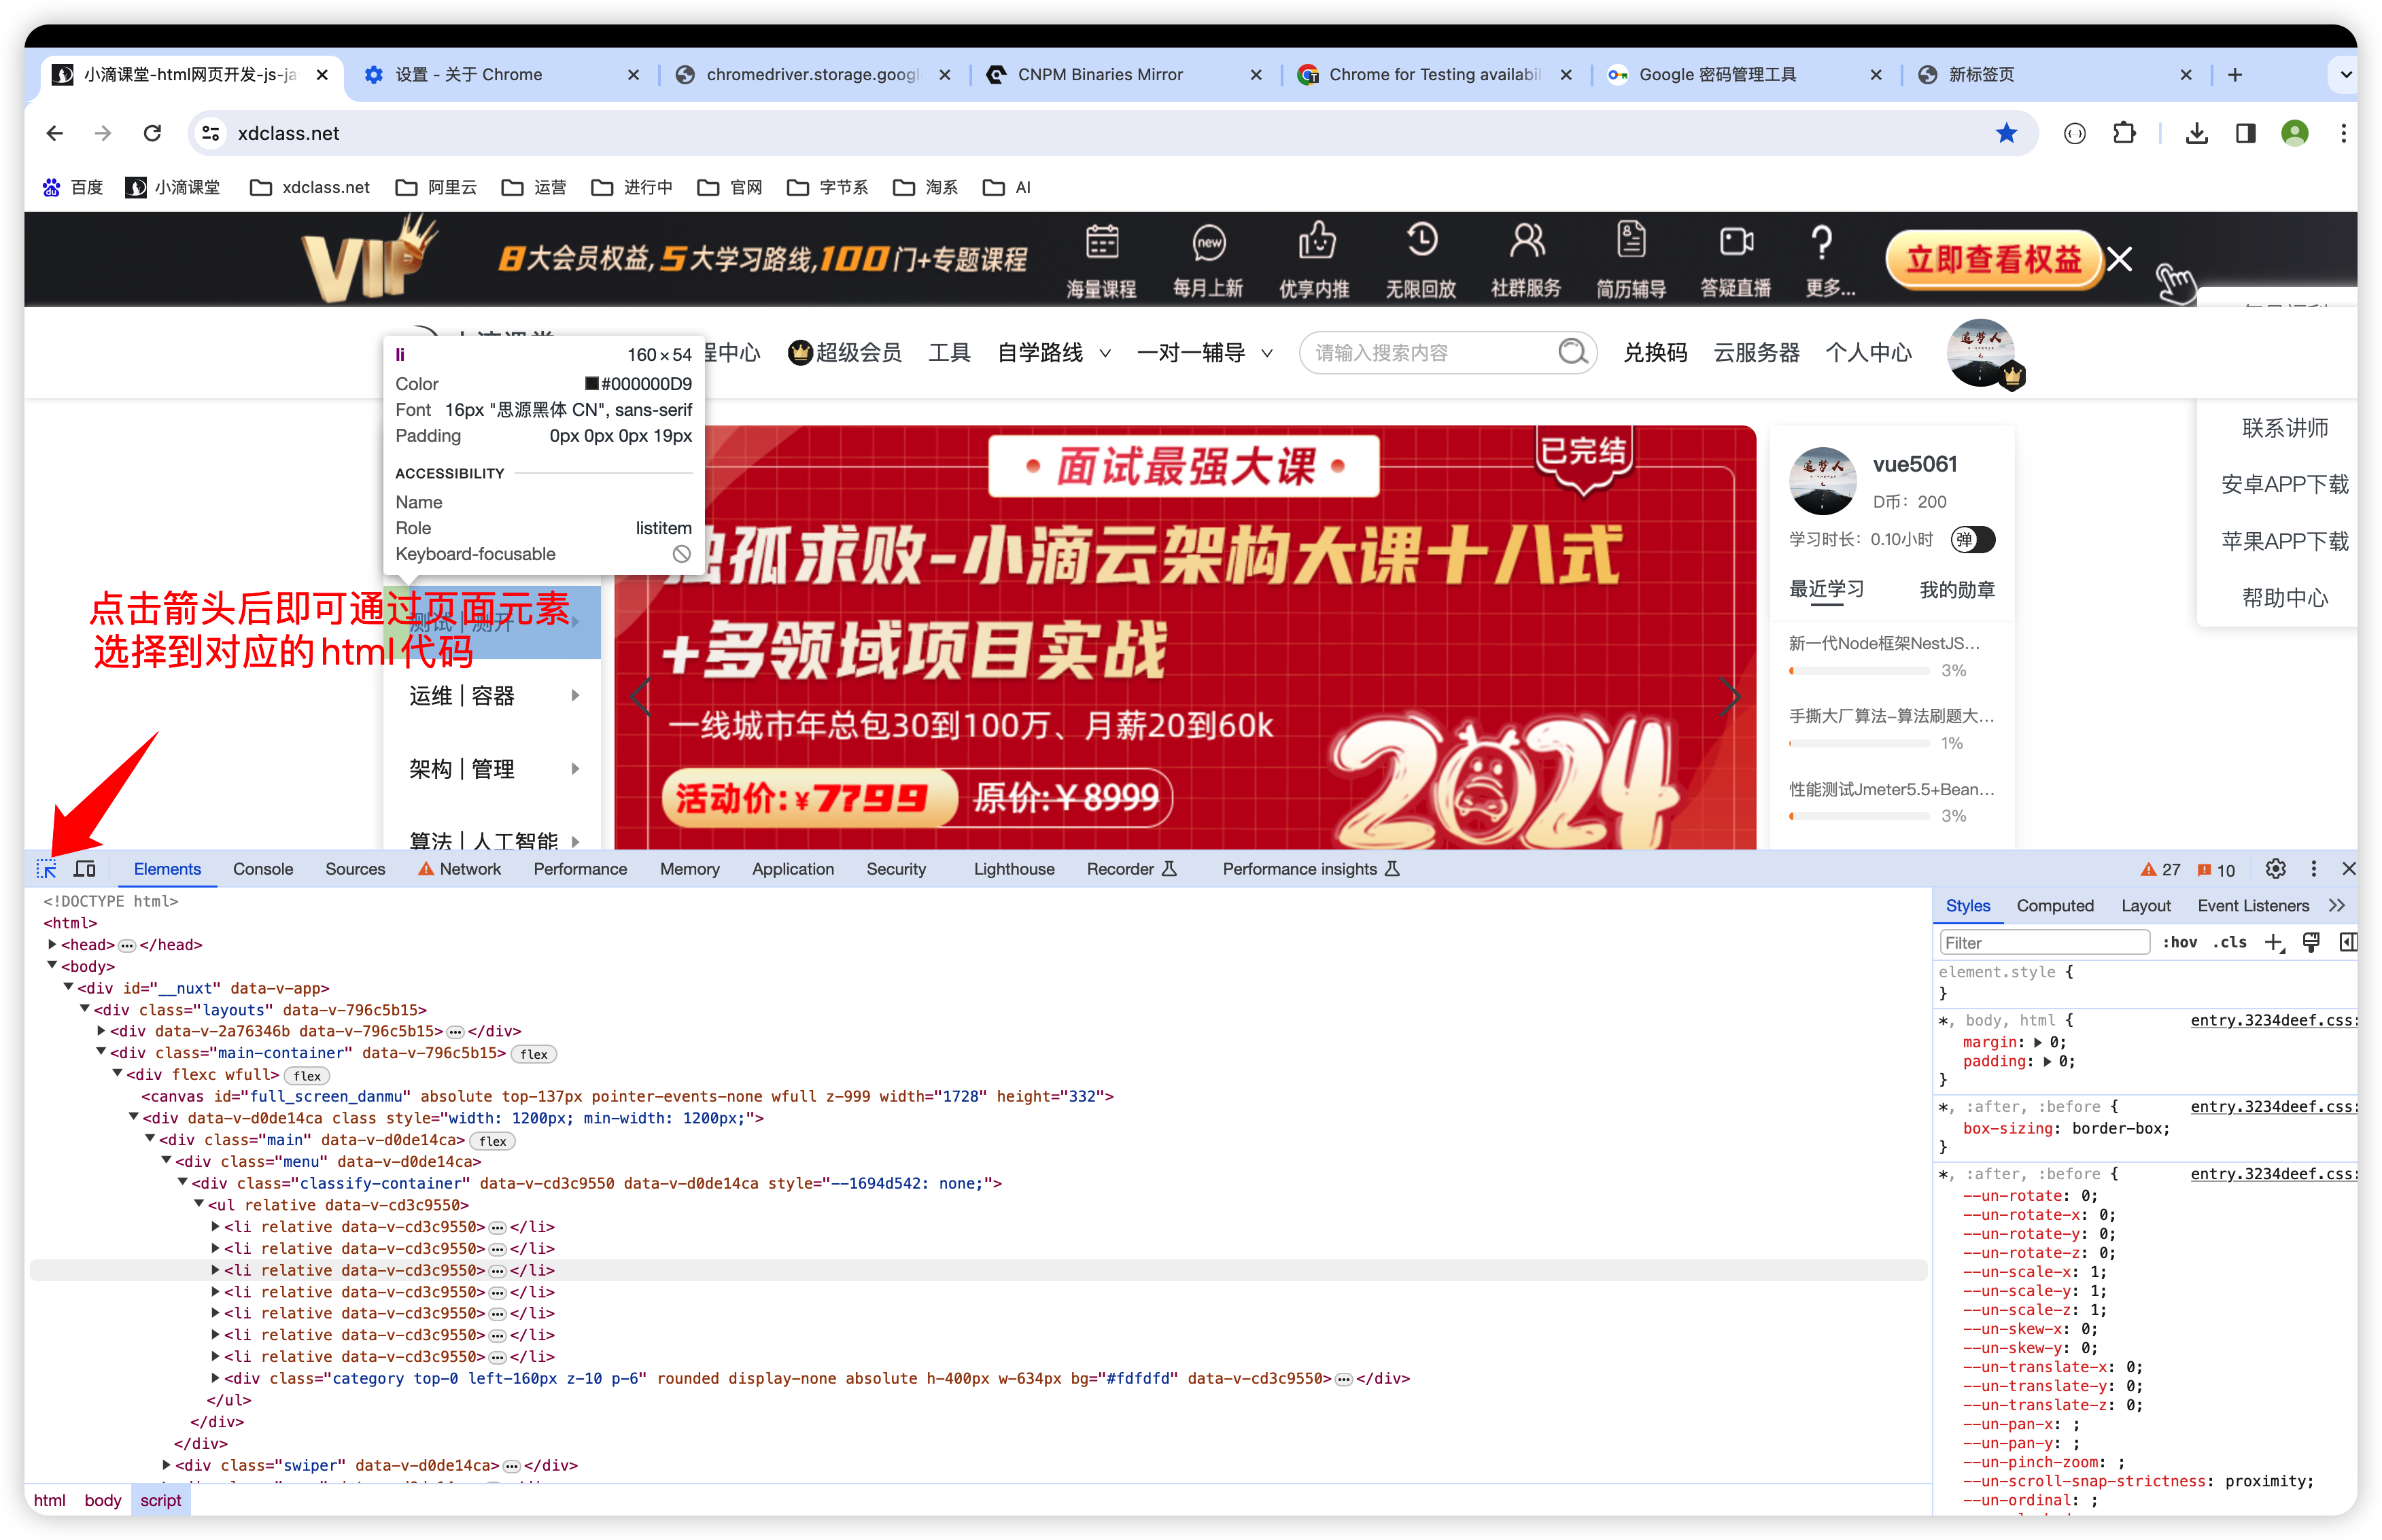Click the 联系讲师 sidebar link

pyautogui.click(x=2284, y=428)
